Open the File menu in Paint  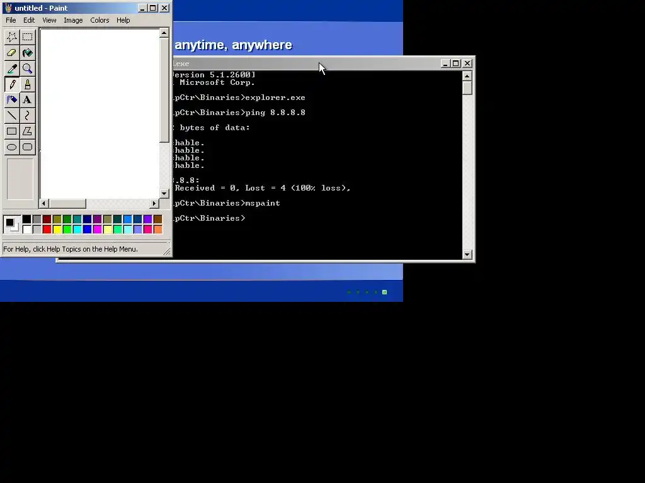[11, 20]
